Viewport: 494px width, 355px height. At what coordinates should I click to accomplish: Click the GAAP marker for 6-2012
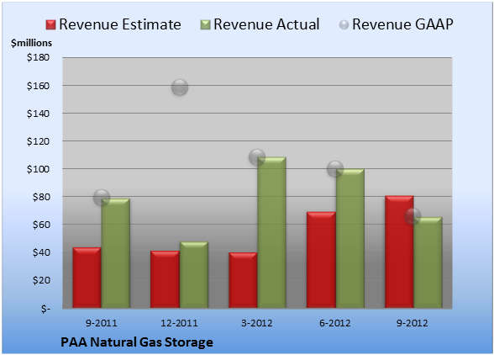click(x=335, y=169)
